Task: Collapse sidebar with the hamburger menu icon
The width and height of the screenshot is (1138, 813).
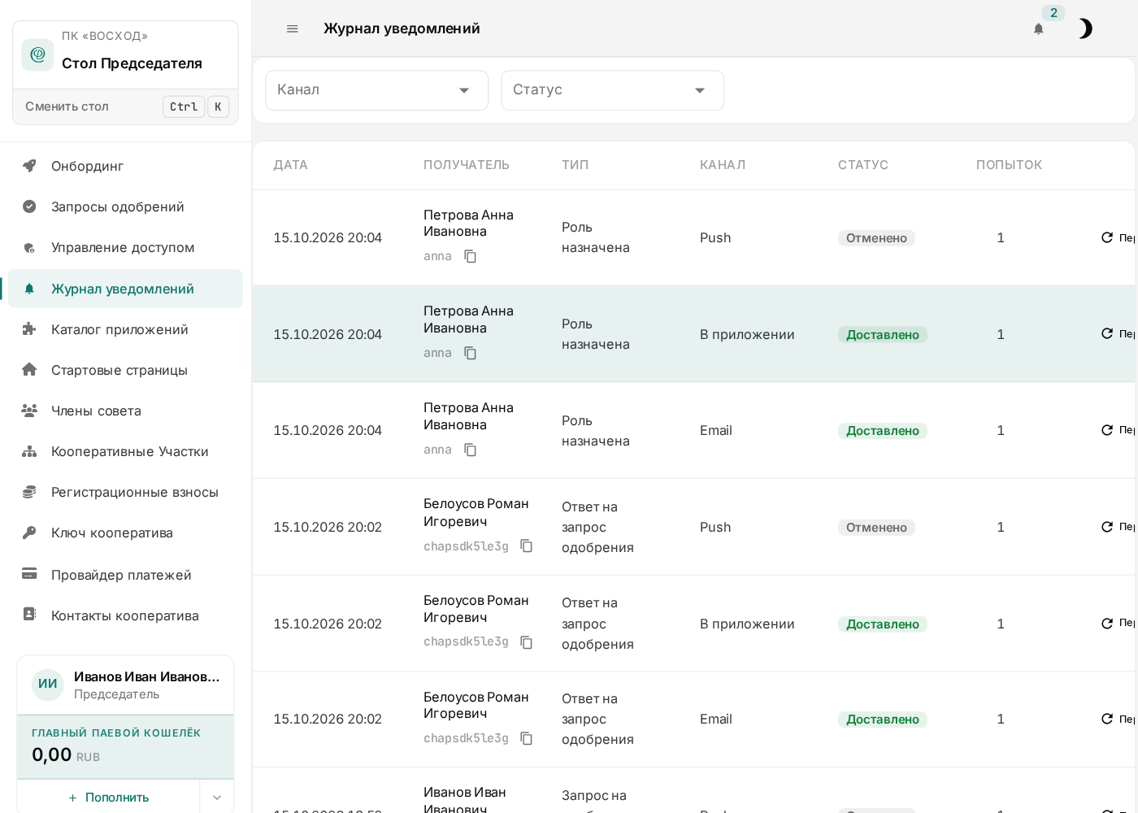Action: (293, 28)
